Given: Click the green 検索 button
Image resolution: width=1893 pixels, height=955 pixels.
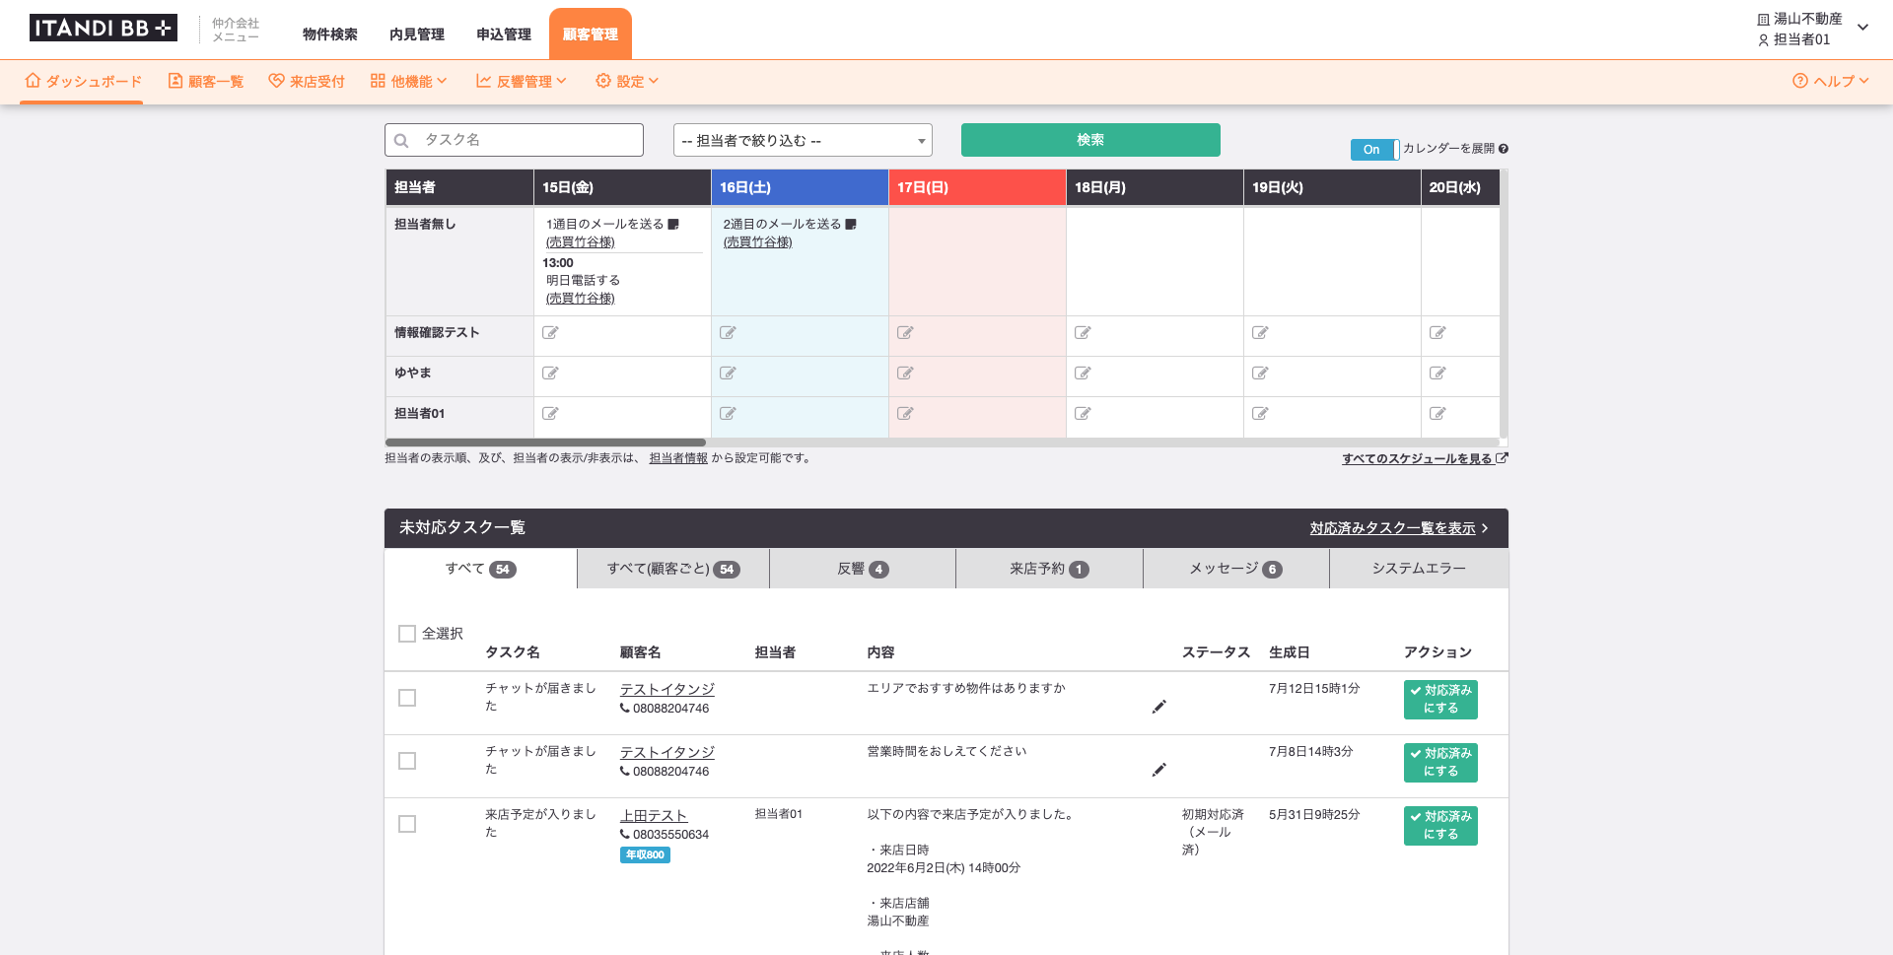Looking at the screenshot, I should [1090, 140].
